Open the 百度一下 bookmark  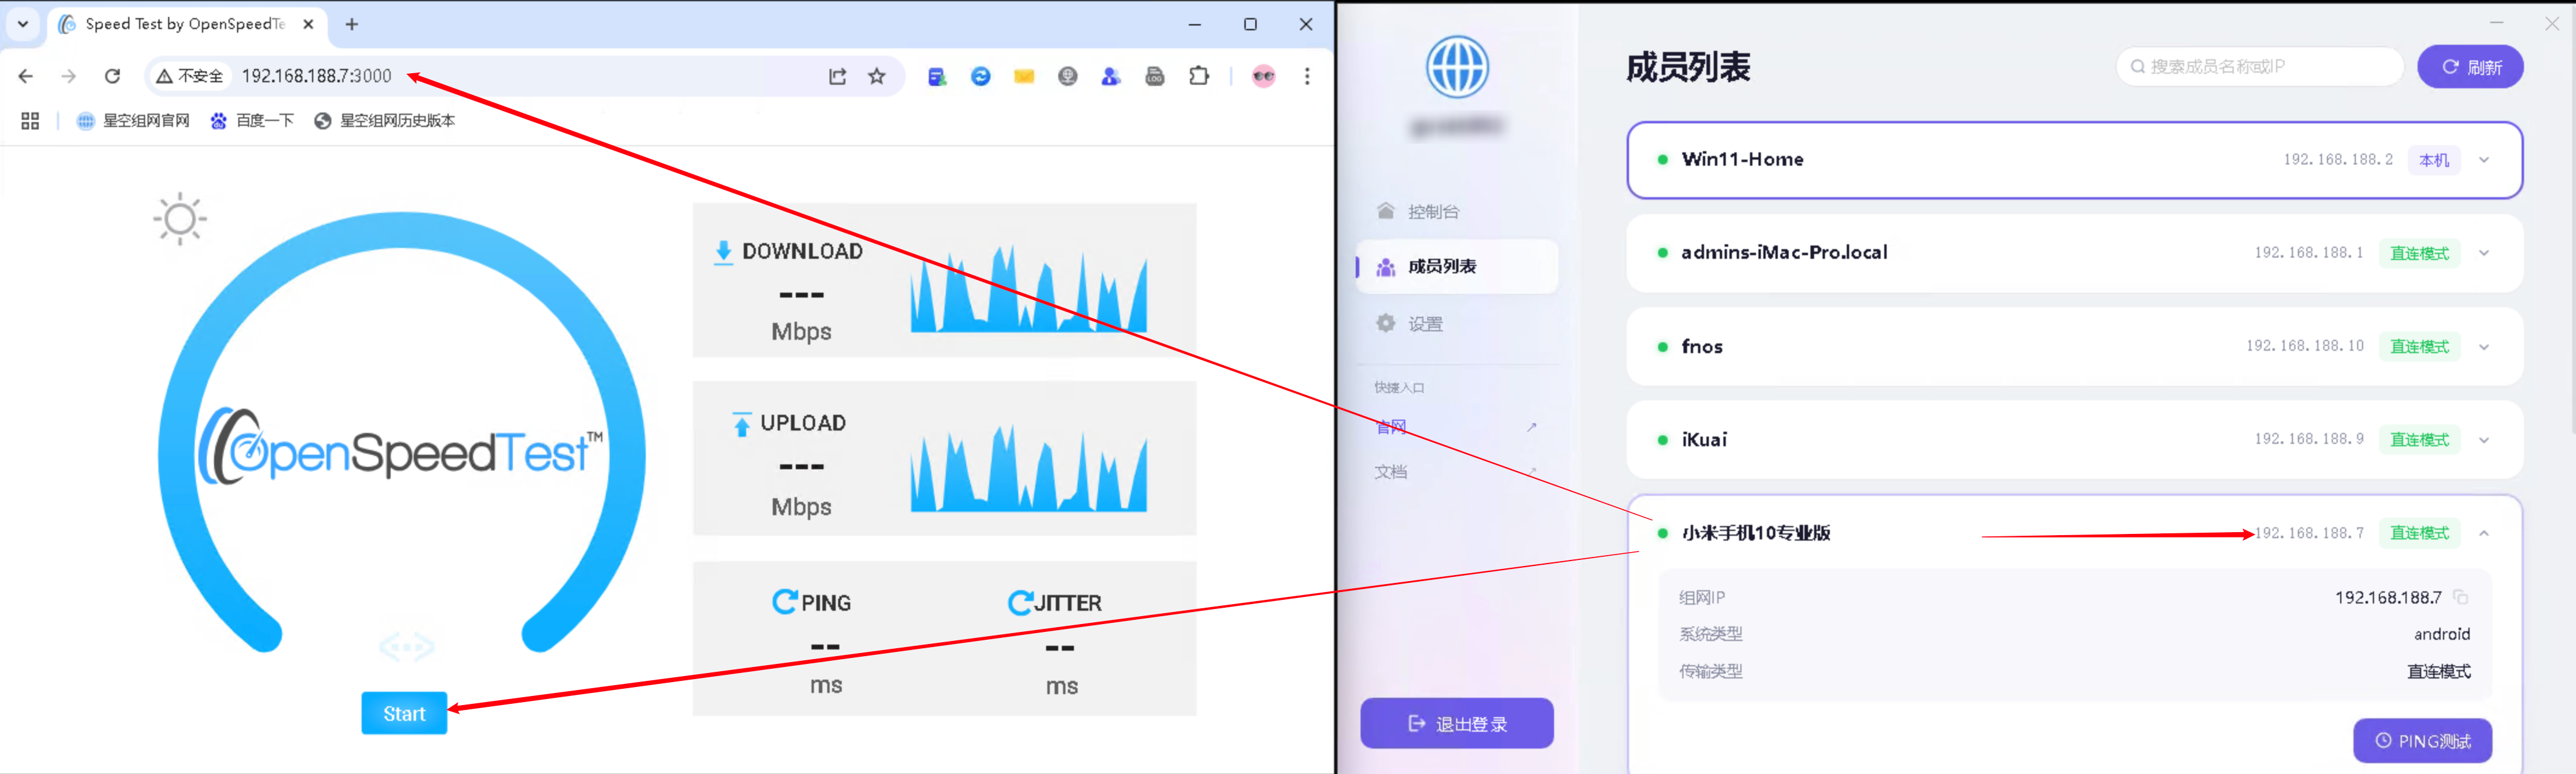253,120
